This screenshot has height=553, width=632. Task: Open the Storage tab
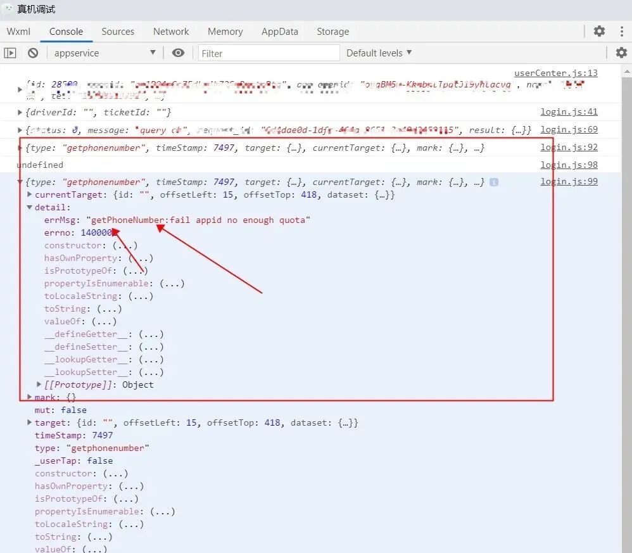(x=333, y=32)
